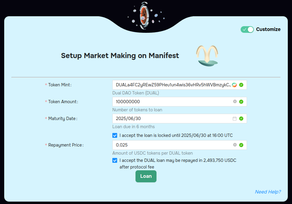Click the DUAL token icon in Token Mint
The width and height of the screenshot is (292, 204).
tap(234, 85)
